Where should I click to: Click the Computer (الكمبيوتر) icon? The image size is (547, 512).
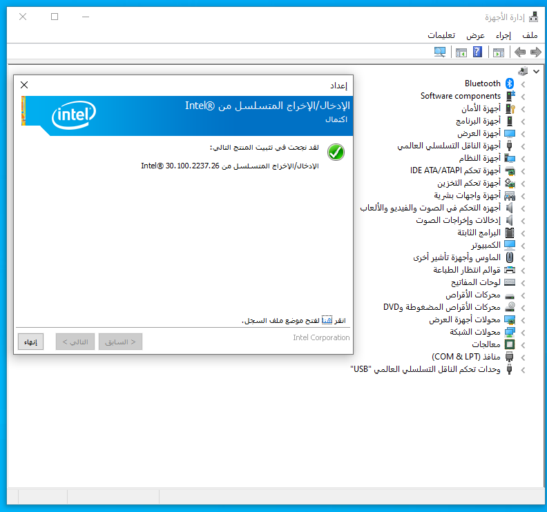pos(510,245)
